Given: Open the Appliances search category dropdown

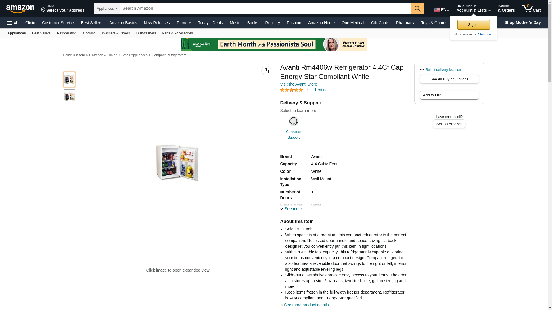Looking at the screenshot, I should coord(107,9).
